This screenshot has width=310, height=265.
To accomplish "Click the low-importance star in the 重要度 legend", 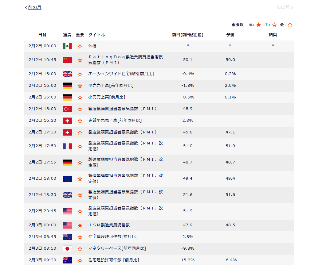I will coord(290,25).
